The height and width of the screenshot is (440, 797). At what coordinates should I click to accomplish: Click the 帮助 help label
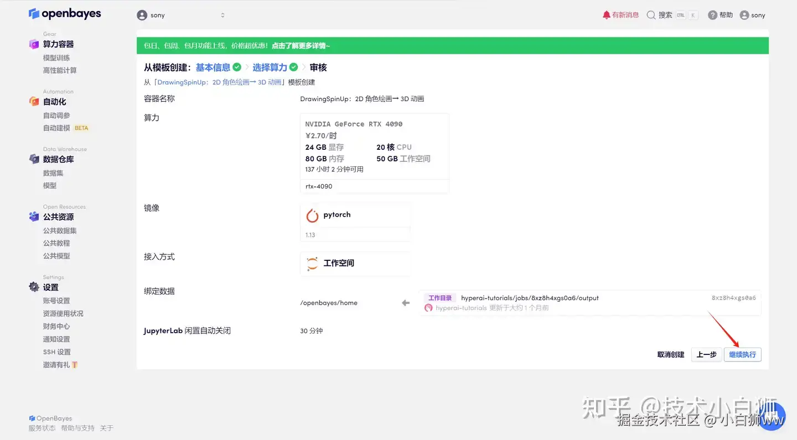[726, 15]
